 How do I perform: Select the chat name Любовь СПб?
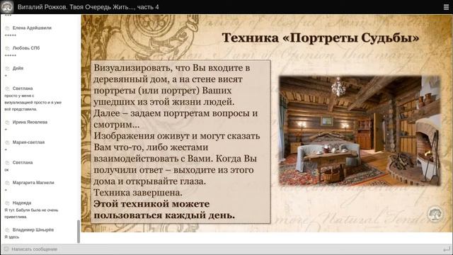click(26, 48)
